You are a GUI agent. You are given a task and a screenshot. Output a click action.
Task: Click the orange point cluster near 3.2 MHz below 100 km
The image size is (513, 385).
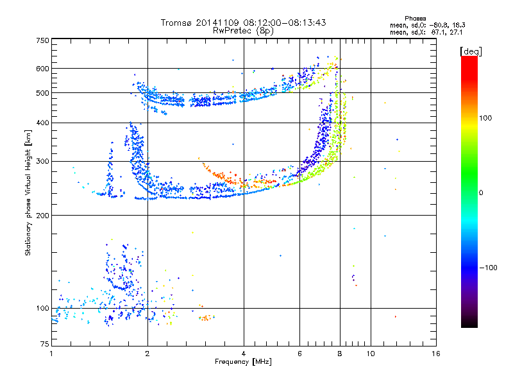point(206,318)
